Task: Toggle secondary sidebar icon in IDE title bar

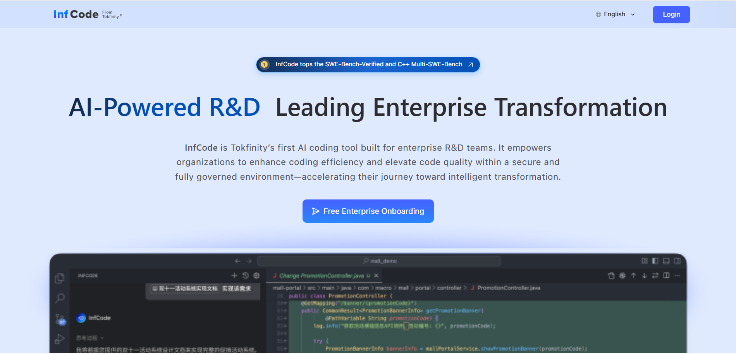Action: click(677, 261)
